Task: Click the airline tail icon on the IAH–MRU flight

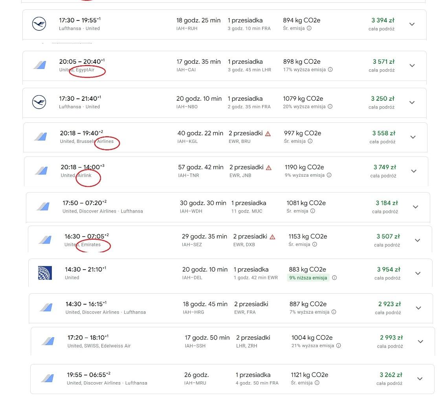Action: click(x=48, y=378)
